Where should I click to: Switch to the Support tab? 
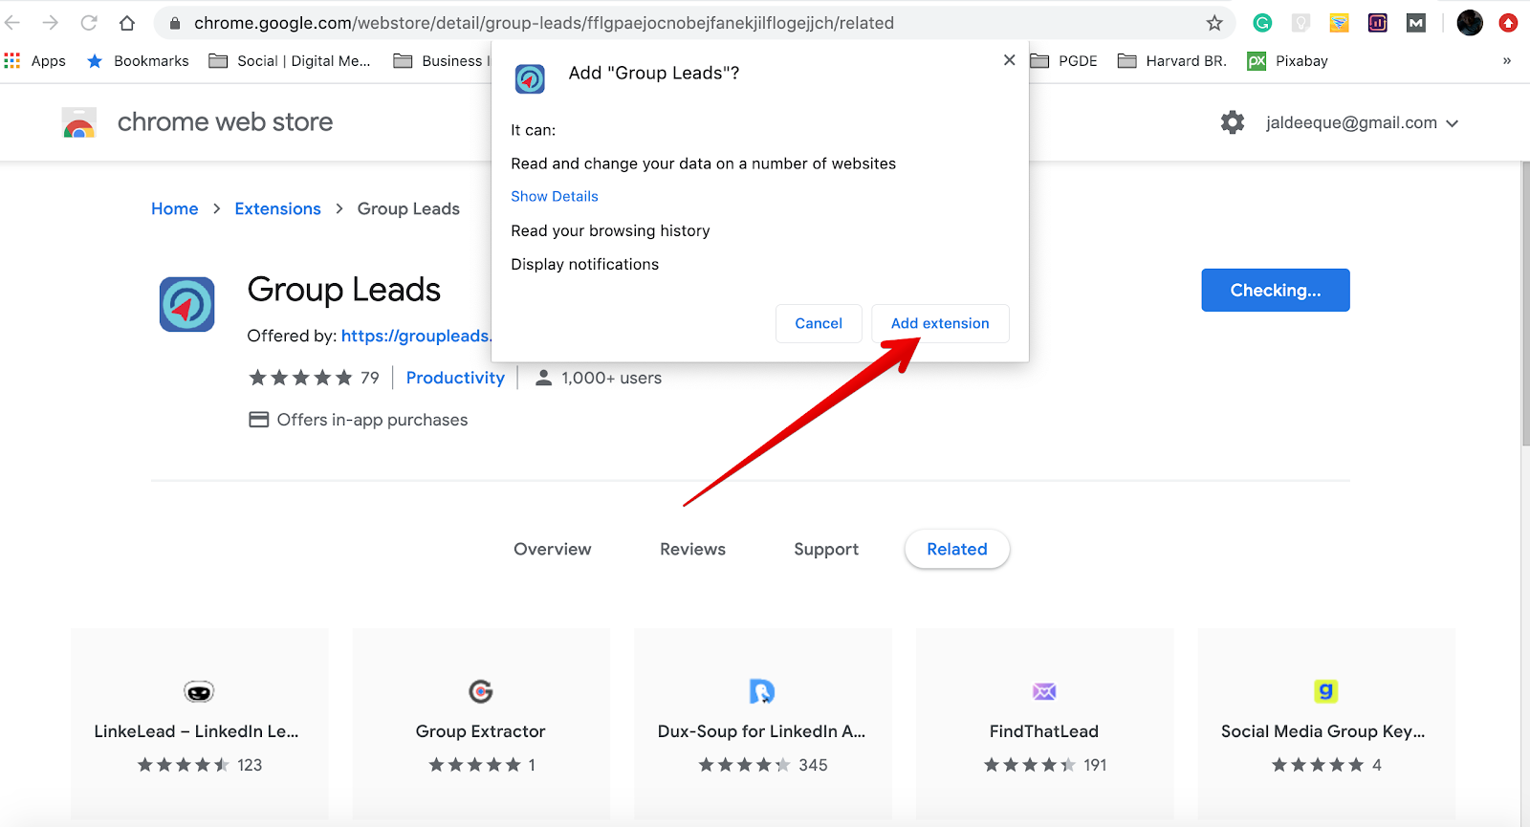pyautogui.click(x=826, y=549)
